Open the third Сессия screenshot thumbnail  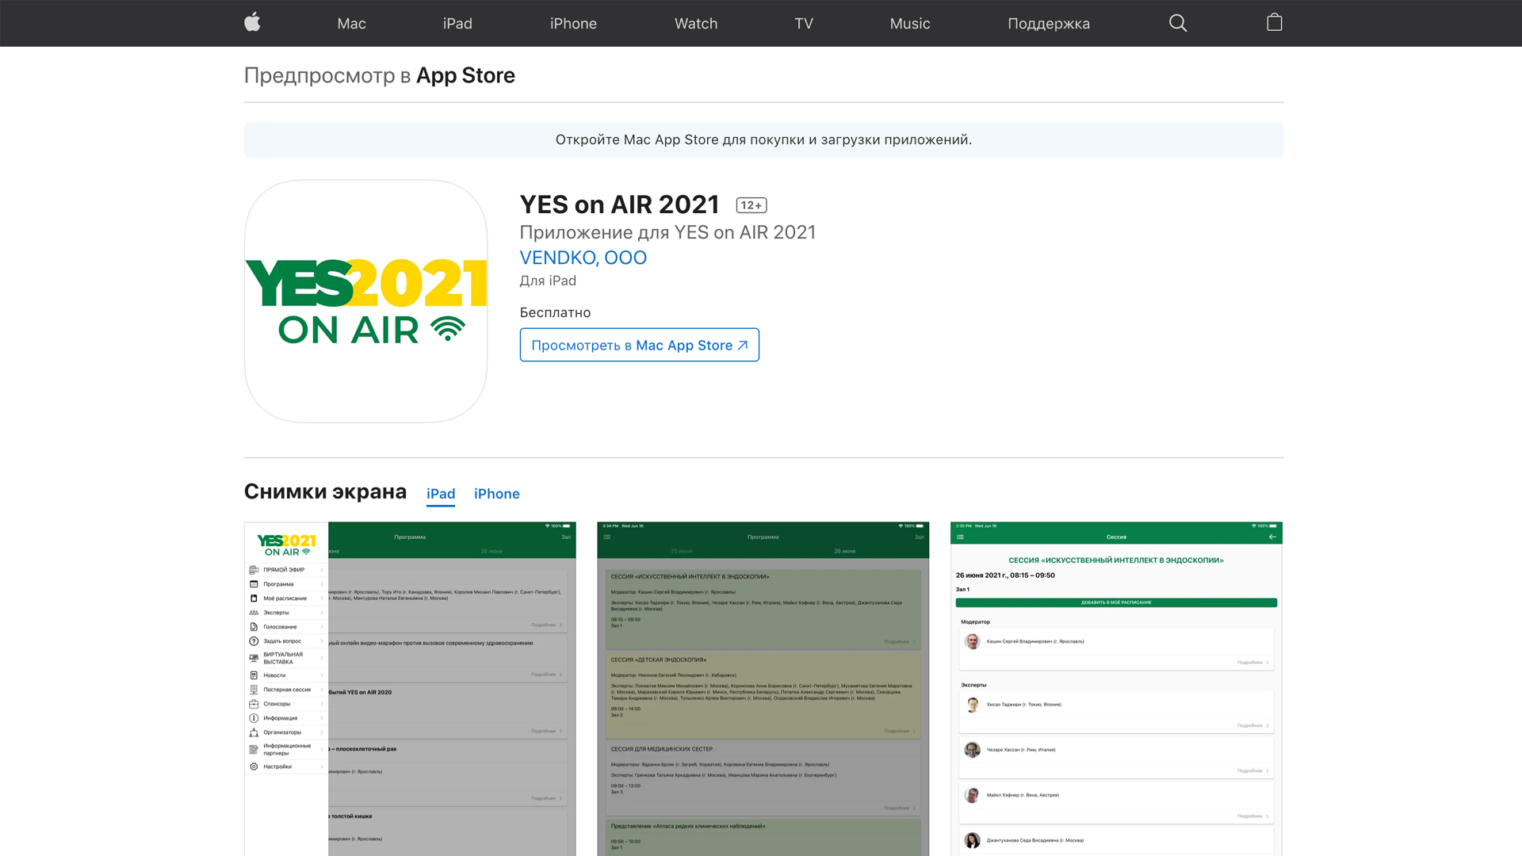point(1116,688)
